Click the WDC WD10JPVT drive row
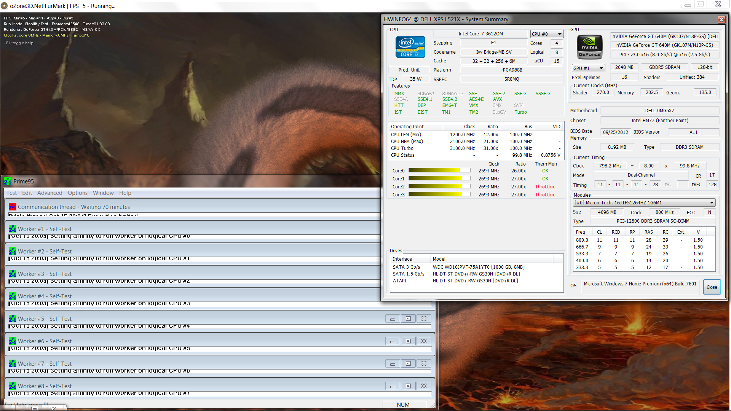The width and height of the screenshot is (731, 411). 476,267
